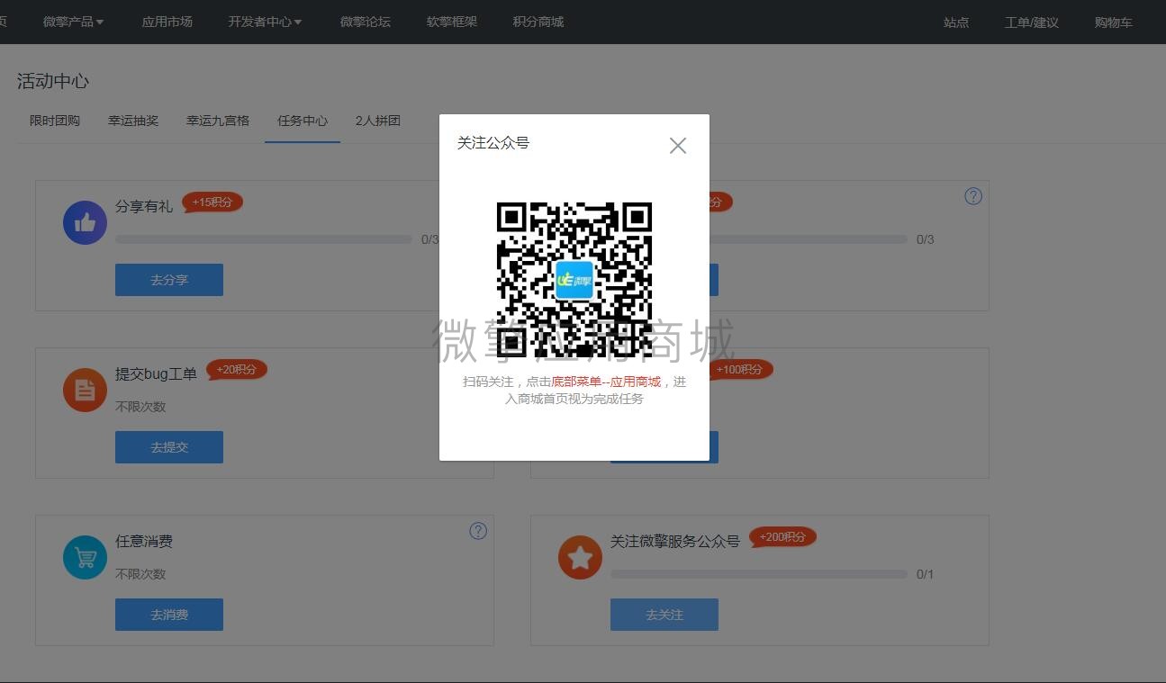The image size is (1166, 683).
Task: Close the 关注公众号 dialog
Action: click(678, 146)
